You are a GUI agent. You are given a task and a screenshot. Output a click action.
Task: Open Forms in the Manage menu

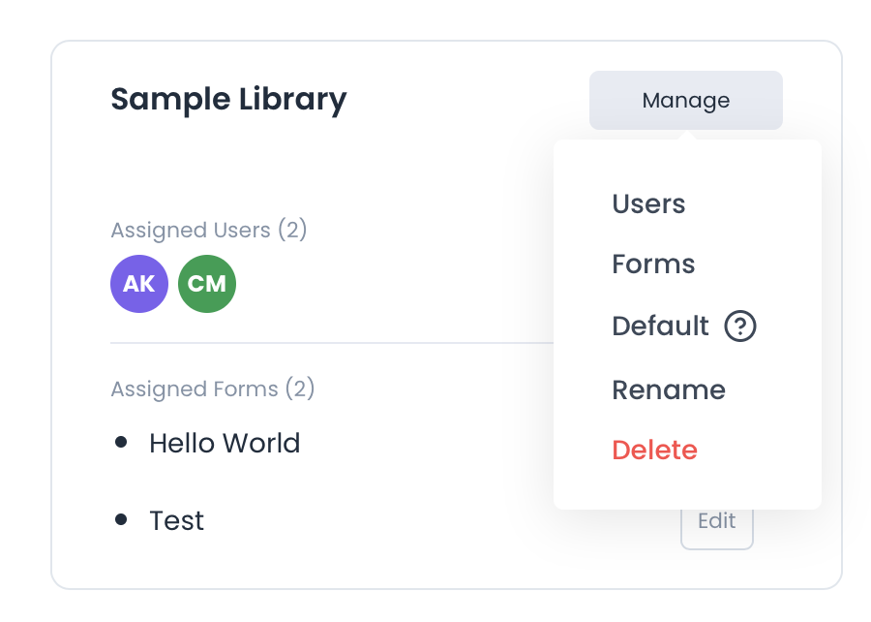[653, 264]
